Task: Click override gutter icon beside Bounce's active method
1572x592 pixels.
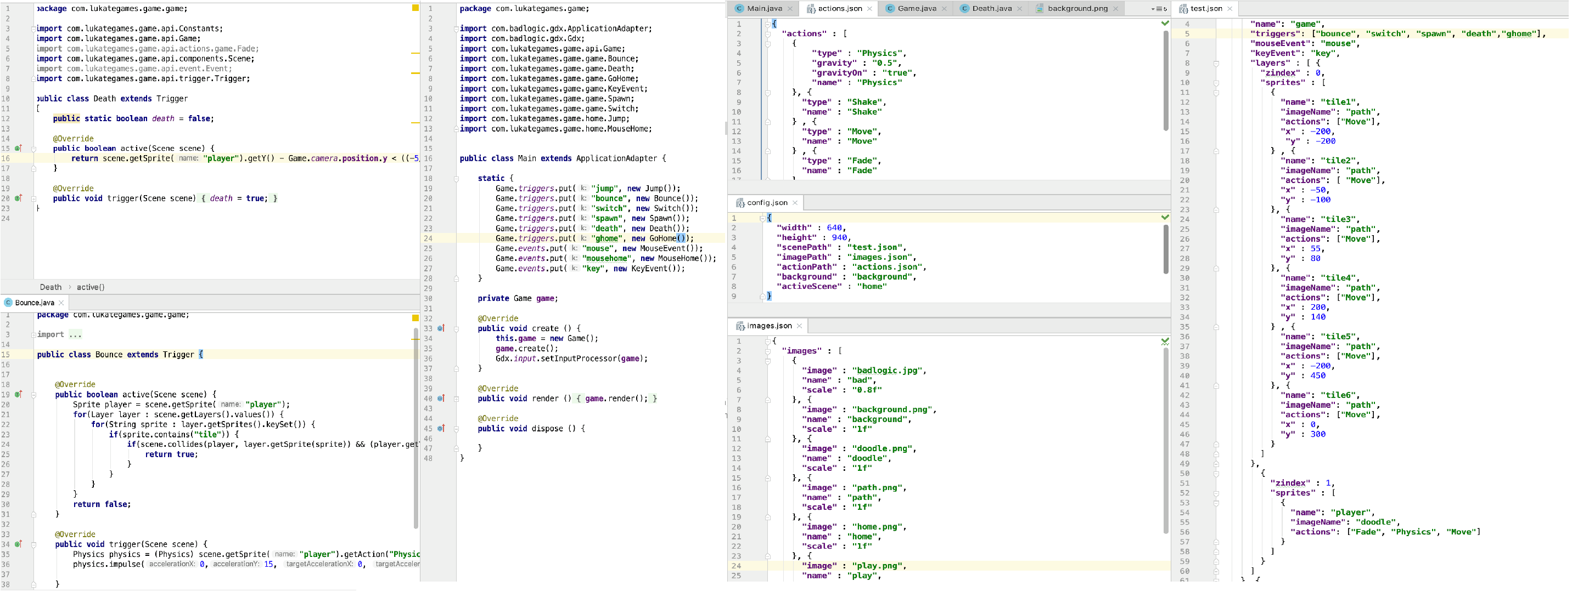Action: tap(18, 395)
